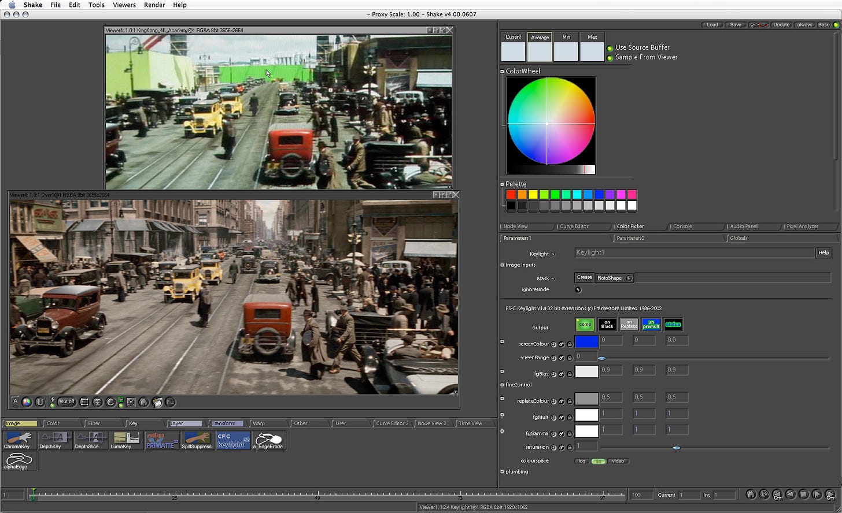Image resolution: width=842 pixels, height=513 pixels.
Task: Pick the red palette swatch
Action: (511, 195)
